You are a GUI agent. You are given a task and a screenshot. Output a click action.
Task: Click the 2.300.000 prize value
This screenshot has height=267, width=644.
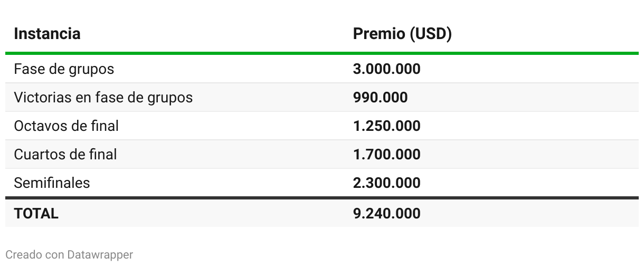(386, 183)
